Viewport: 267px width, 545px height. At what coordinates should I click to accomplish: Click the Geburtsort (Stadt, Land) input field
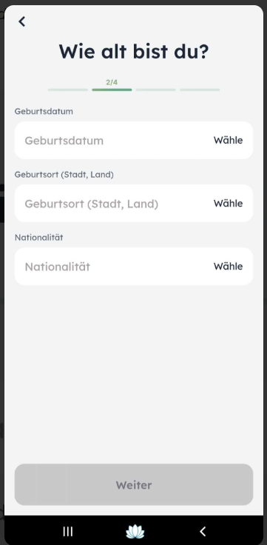click(134, 204)
